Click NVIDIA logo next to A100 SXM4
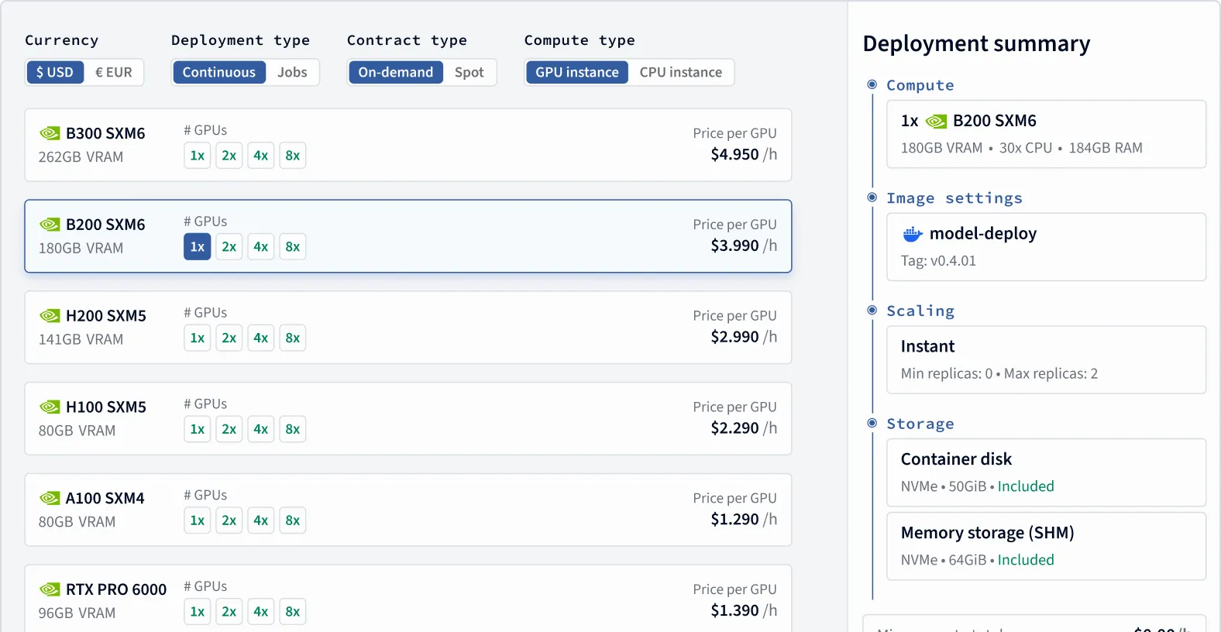 (50, 498)
